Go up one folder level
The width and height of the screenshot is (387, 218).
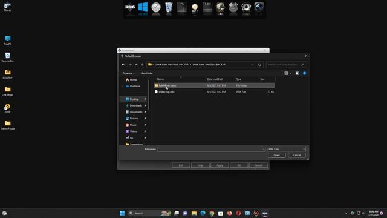pyautogui.click(x=142, y=65)
